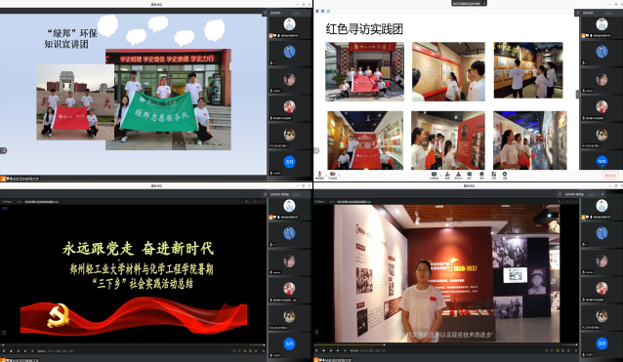Screen dimensions: 623x362
Task: Click the red leave meeting button
Action: pyautogui.click(x=610, y=175)
